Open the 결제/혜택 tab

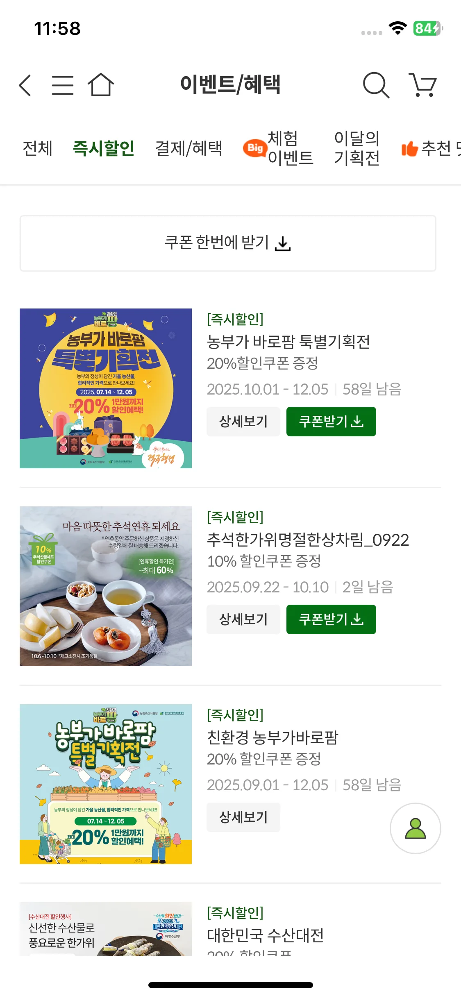188,148
